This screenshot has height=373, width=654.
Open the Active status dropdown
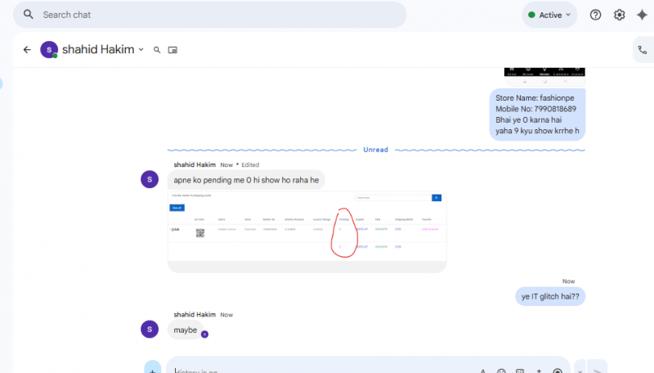coord(549,15)
